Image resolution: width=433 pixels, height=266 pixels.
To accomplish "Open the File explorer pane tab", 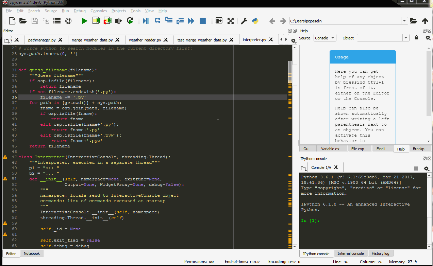I will (359, 149).
